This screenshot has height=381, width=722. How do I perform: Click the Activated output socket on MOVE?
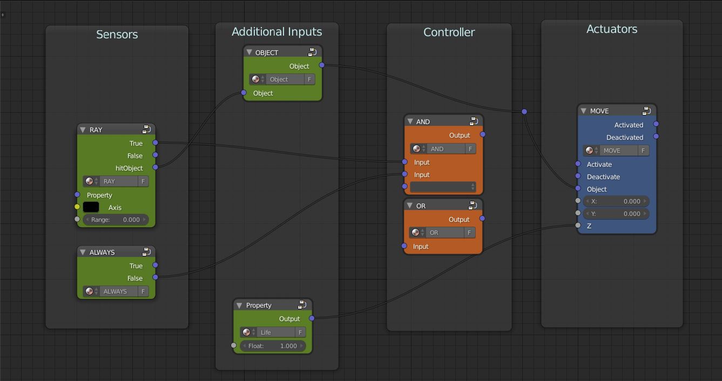(656, 124)
